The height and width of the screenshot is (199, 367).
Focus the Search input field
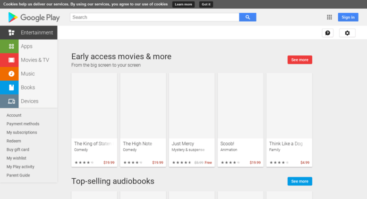pyautogui.click(x=154, y=17)
